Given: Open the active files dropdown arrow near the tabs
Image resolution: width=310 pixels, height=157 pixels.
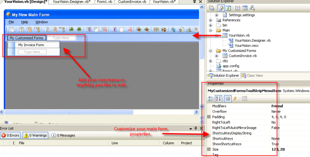Looking at the screenshot, I should 195,2.
